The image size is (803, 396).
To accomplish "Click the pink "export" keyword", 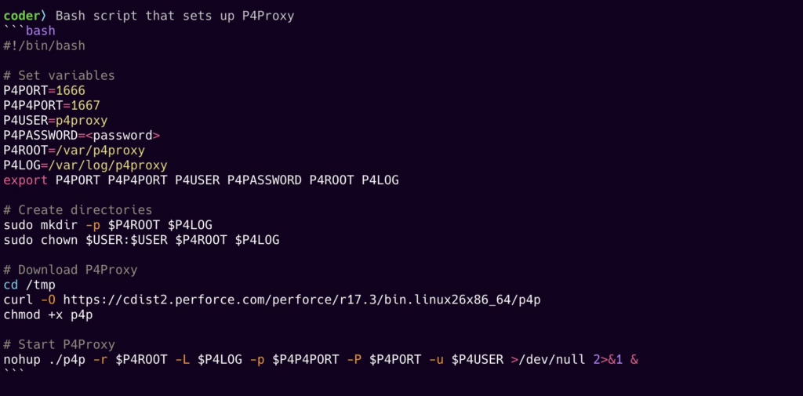I will 26,180.
